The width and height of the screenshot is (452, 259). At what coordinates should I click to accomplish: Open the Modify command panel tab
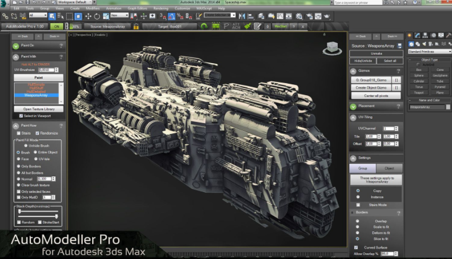pyautogui.click(x=417, y=35)
